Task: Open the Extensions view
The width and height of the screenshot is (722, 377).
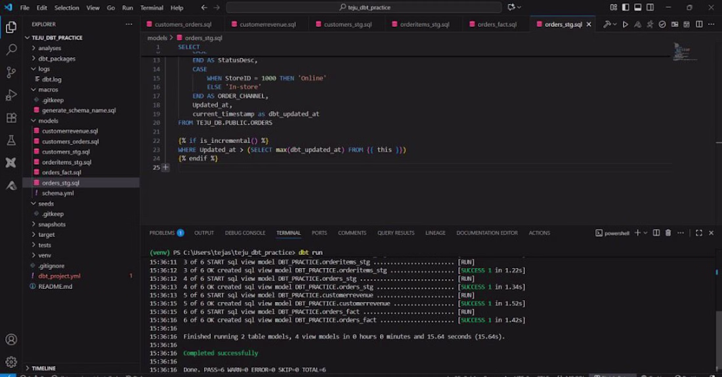Action: 11,118
